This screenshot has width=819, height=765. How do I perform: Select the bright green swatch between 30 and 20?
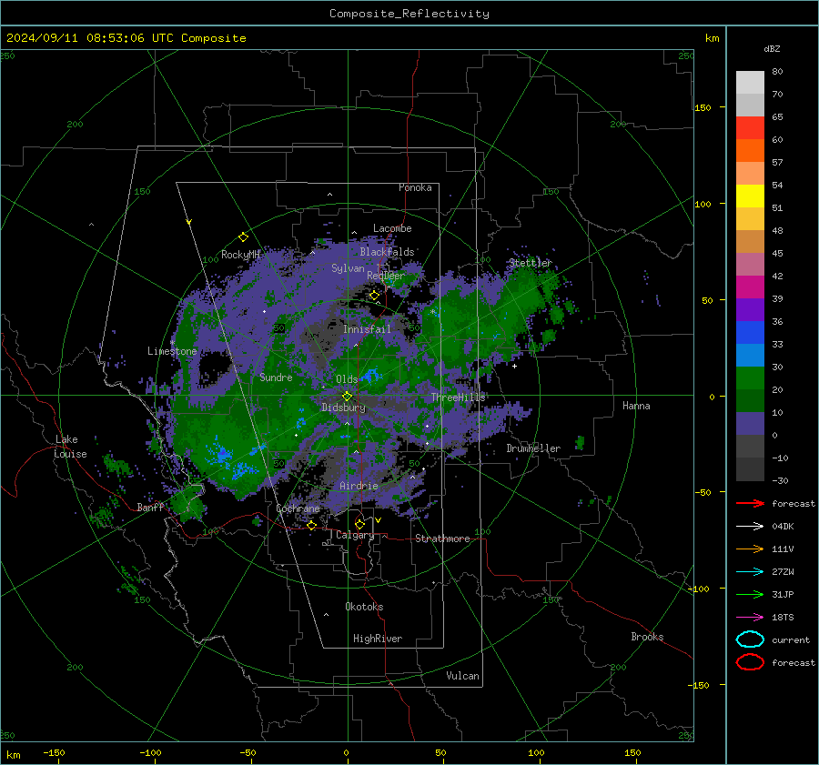coord(750,378)
